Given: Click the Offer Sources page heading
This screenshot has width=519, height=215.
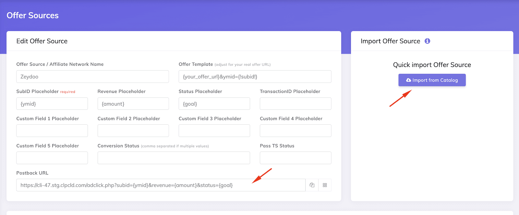Looking at the screenshot, I should [32, 16].
